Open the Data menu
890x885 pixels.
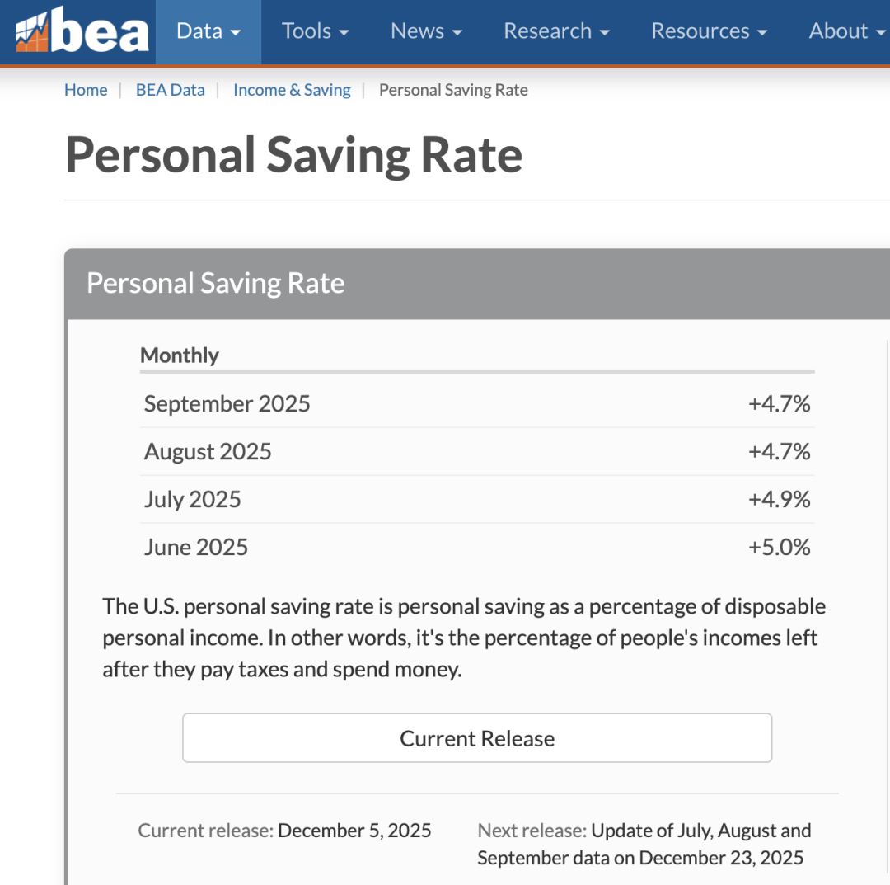pos(208,31)
